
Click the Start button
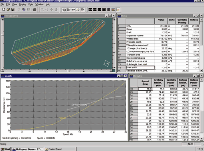tap(6, 149)
